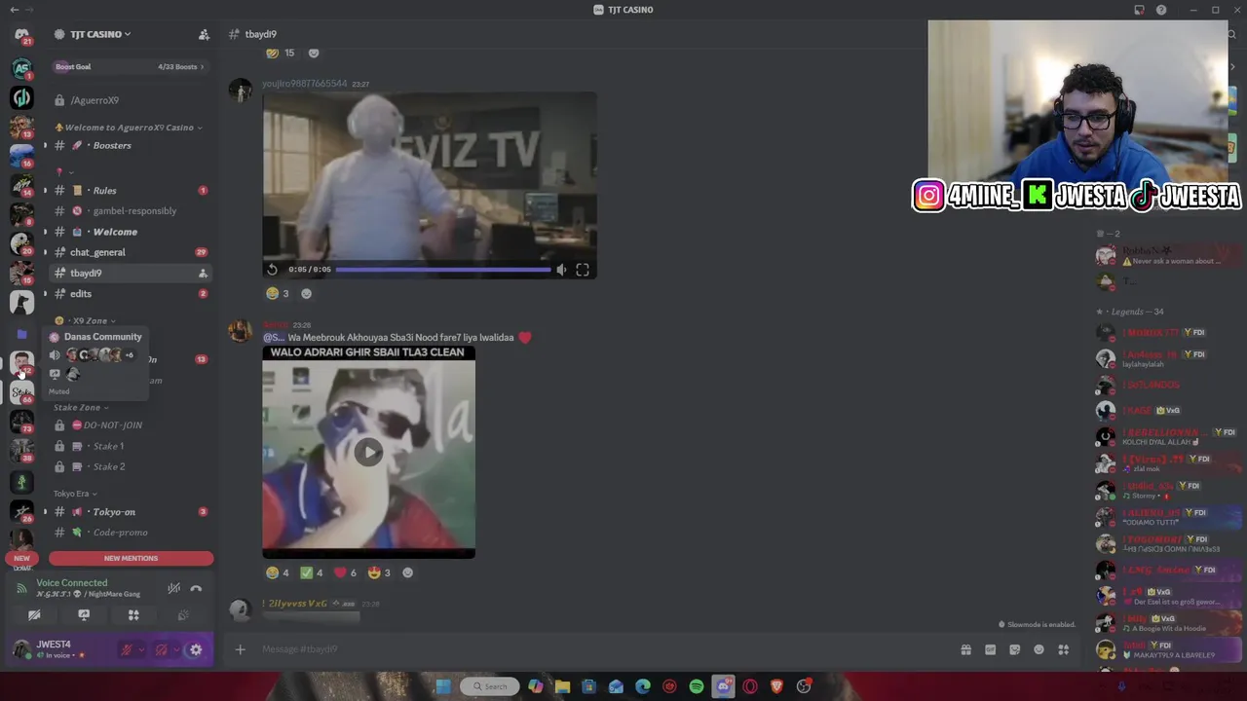Open gift icon in message bar
This screenshot has height=701, width=1247.
pos(965,649)
